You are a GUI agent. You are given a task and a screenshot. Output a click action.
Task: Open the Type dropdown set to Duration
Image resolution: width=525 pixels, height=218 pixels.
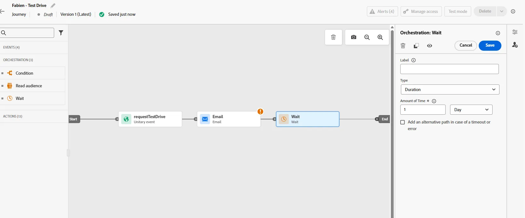coord(450,89)
